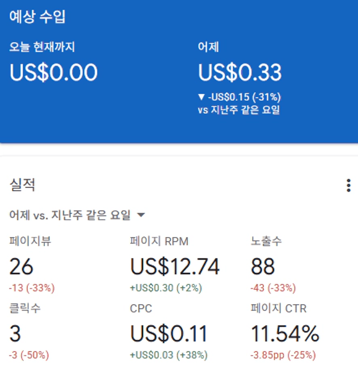Select the CPC metric label
The height and width of the screenshot is (376, 358).
[141, 308]
